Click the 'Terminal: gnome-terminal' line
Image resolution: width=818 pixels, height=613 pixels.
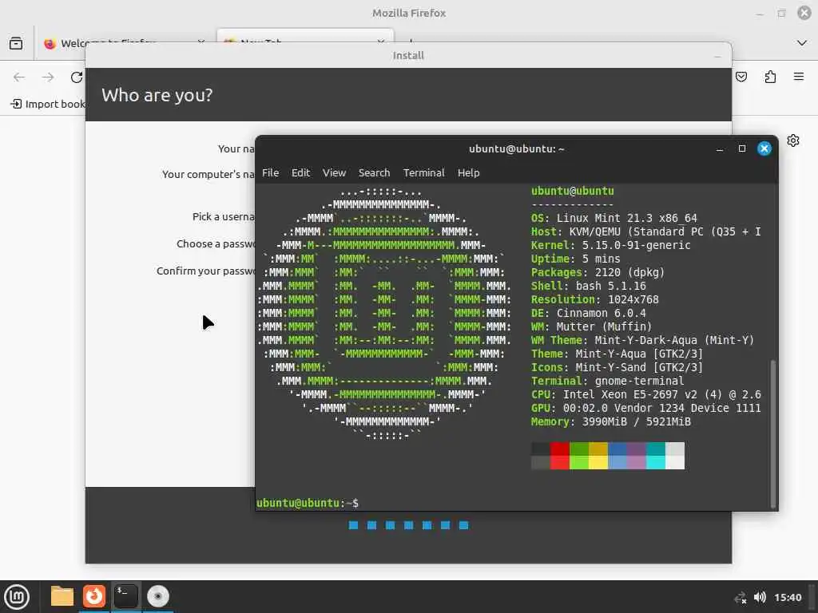tap(608, 381)
